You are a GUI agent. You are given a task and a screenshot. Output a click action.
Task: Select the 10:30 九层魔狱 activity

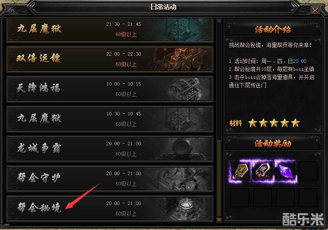pyautogui.click(x=110, y=119)
